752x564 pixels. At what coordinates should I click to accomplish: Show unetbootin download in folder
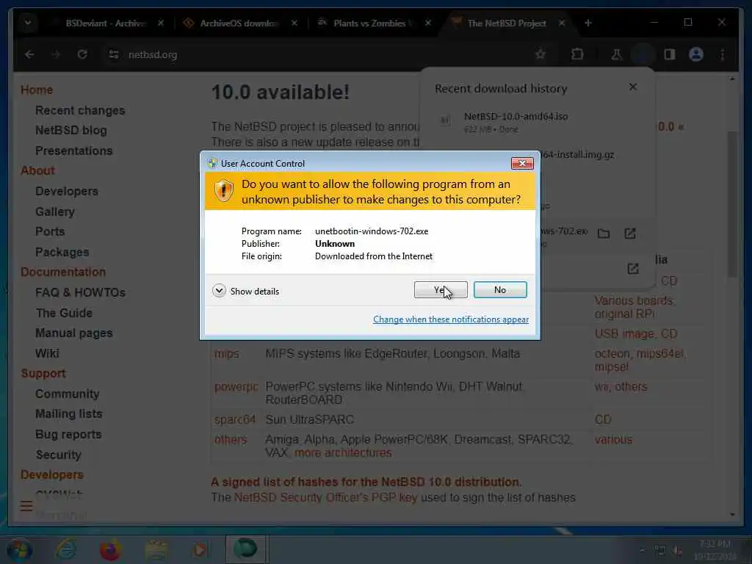(x=604, y=234)
